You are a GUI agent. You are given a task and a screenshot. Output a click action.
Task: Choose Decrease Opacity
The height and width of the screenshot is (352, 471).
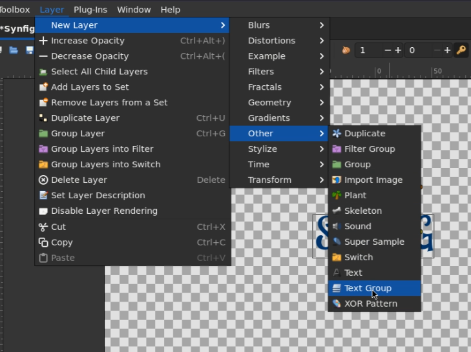click(x=132, y=56)
